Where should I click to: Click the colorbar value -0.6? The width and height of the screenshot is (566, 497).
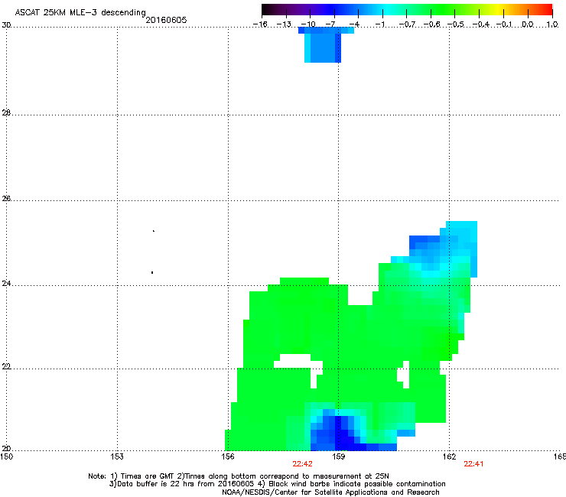pos(431,24)
